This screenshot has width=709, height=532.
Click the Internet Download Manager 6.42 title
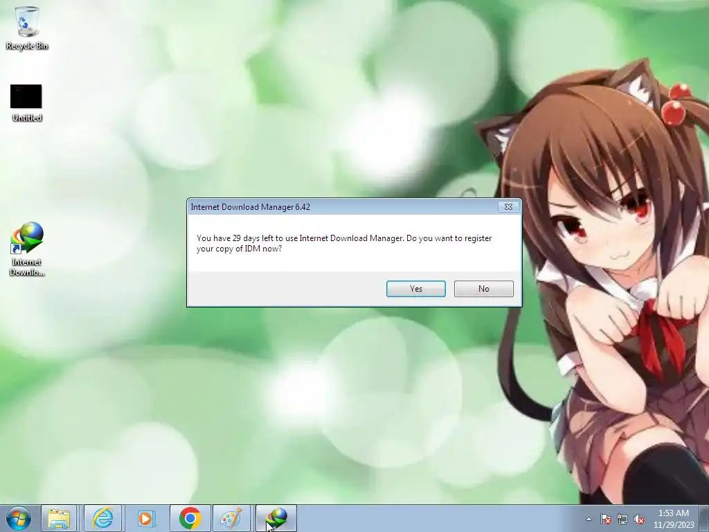[x=250, y=206]
